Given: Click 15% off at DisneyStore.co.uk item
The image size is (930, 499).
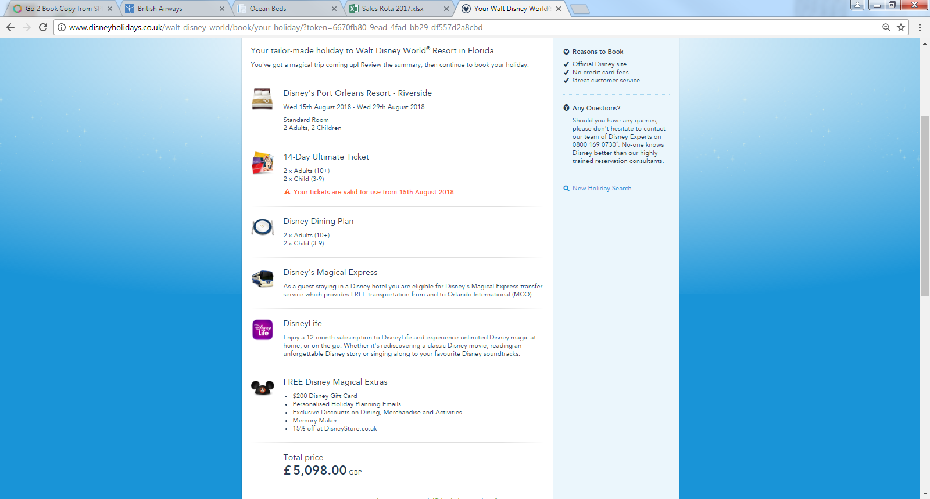Looking at the screenshot, I should [335, 428].
